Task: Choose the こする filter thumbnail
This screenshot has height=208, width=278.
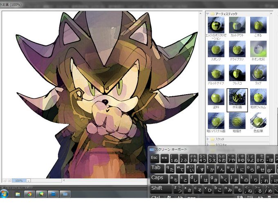Action: click(x=258, y=25)
